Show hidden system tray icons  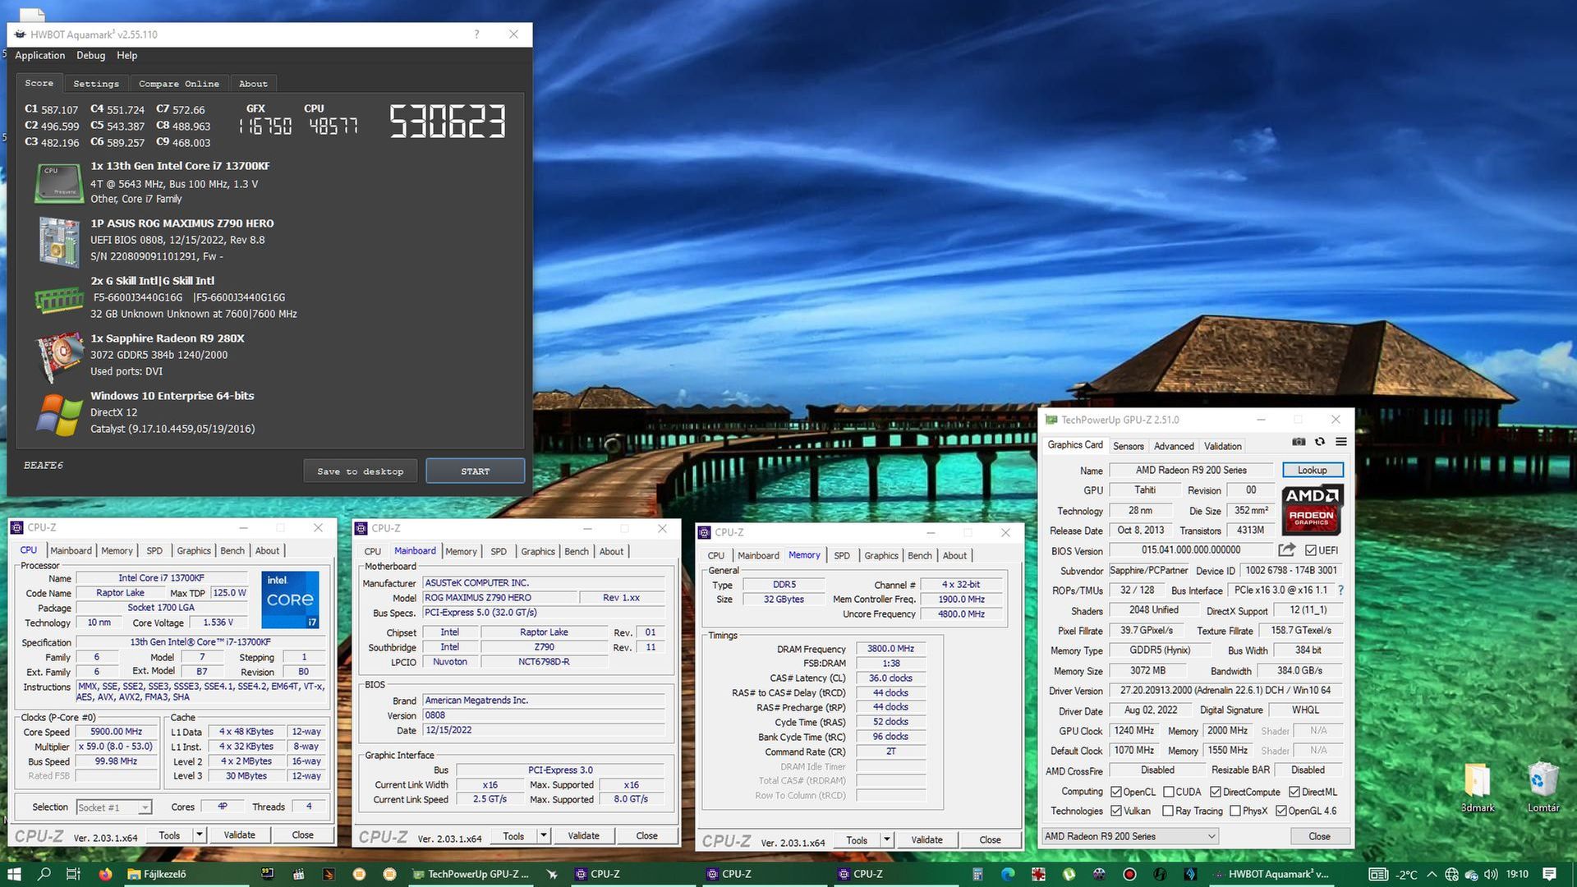point(1432,875)
